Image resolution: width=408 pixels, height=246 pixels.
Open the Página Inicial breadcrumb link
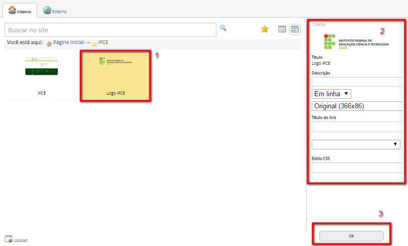click(x=68, y=43)
